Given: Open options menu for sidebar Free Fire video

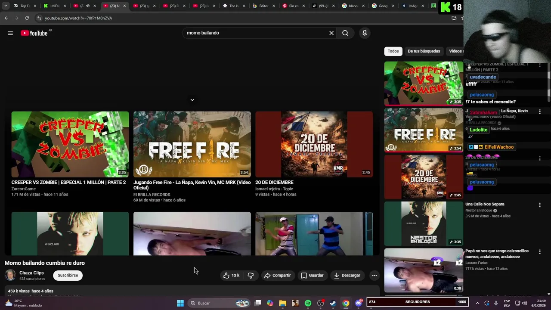Looking at the screenshot, I should pos(539,112).
